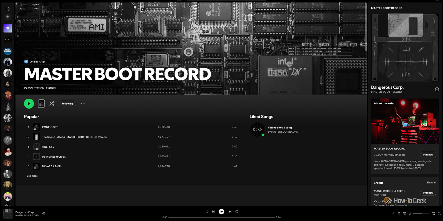This screenshot has width=443, height=221.
Task: Mute audio with the speaker icon
Action: [410, 214]
